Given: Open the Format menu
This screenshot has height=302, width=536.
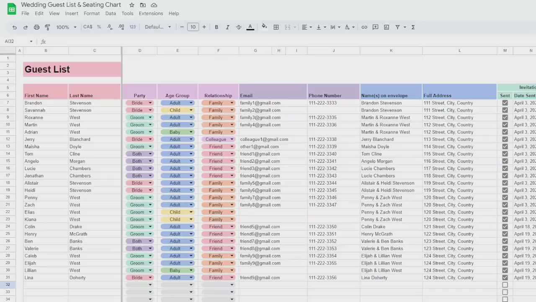Looking at the screenshot, I should 92,13.
